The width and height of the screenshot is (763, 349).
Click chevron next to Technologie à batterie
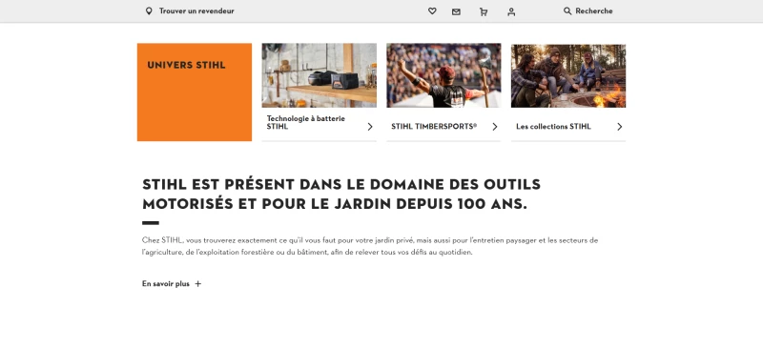coord(370,127)
